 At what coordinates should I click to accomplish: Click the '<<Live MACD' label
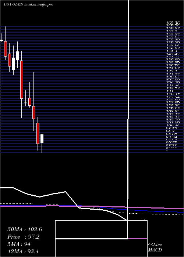click(155, 247)
